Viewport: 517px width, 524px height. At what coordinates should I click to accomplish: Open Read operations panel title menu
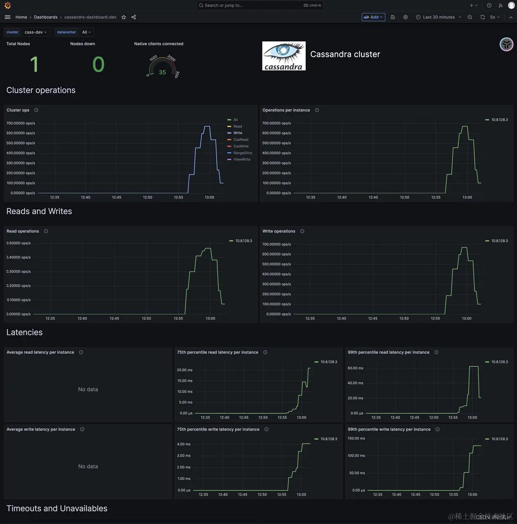pyautogui.click(x=23, y=231)
